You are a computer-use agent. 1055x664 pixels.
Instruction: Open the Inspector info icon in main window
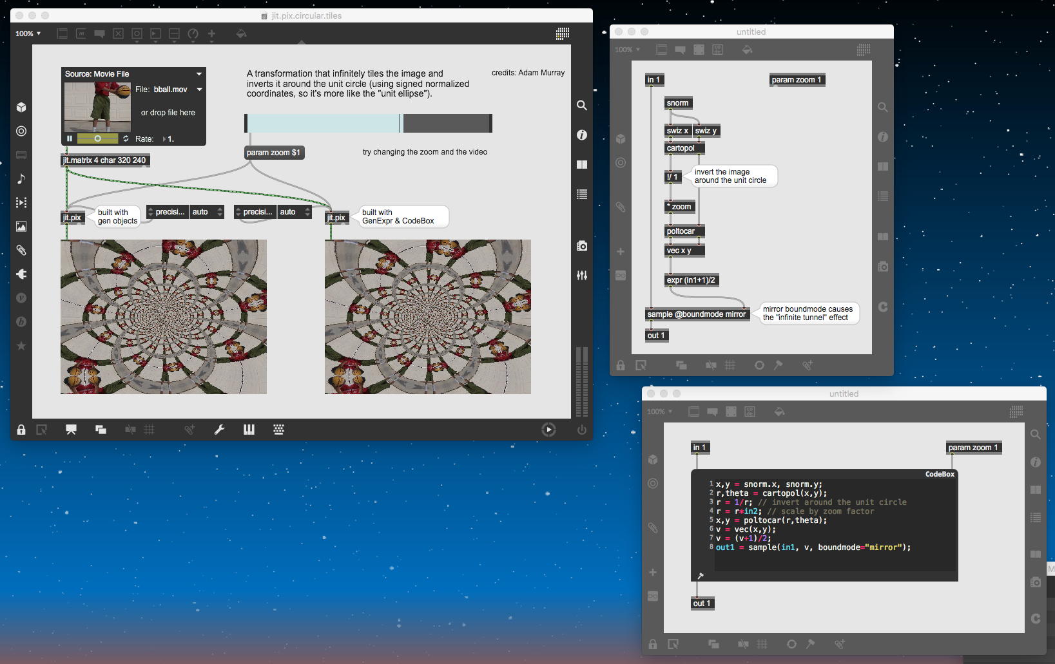(581, 135)
